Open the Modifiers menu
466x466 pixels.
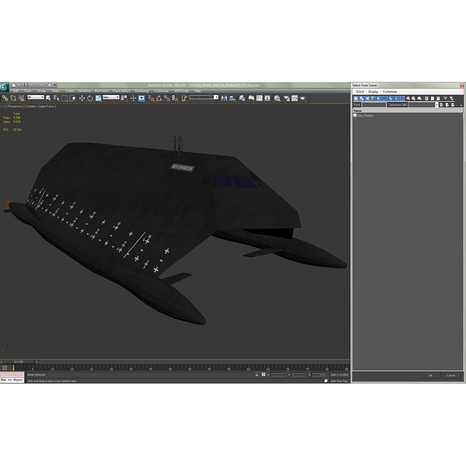[85, 91]
